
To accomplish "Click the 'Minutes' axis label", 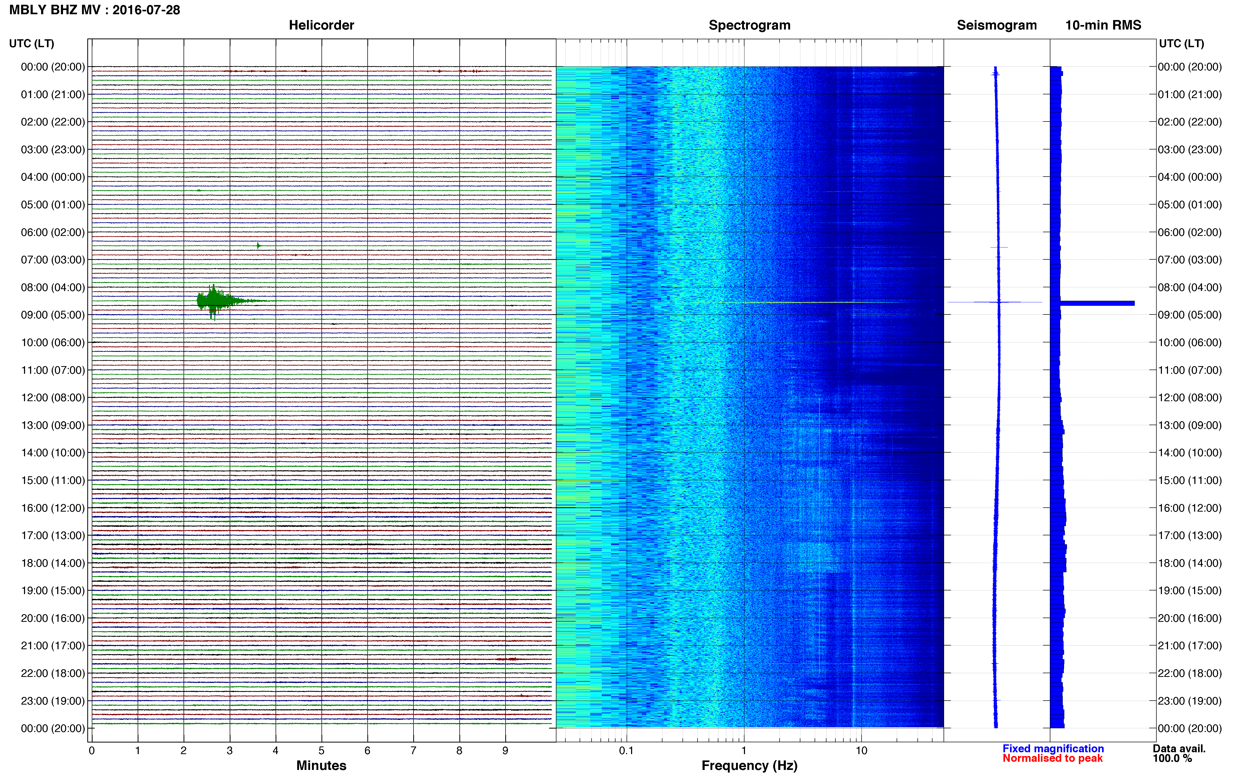I will [321, 765].
